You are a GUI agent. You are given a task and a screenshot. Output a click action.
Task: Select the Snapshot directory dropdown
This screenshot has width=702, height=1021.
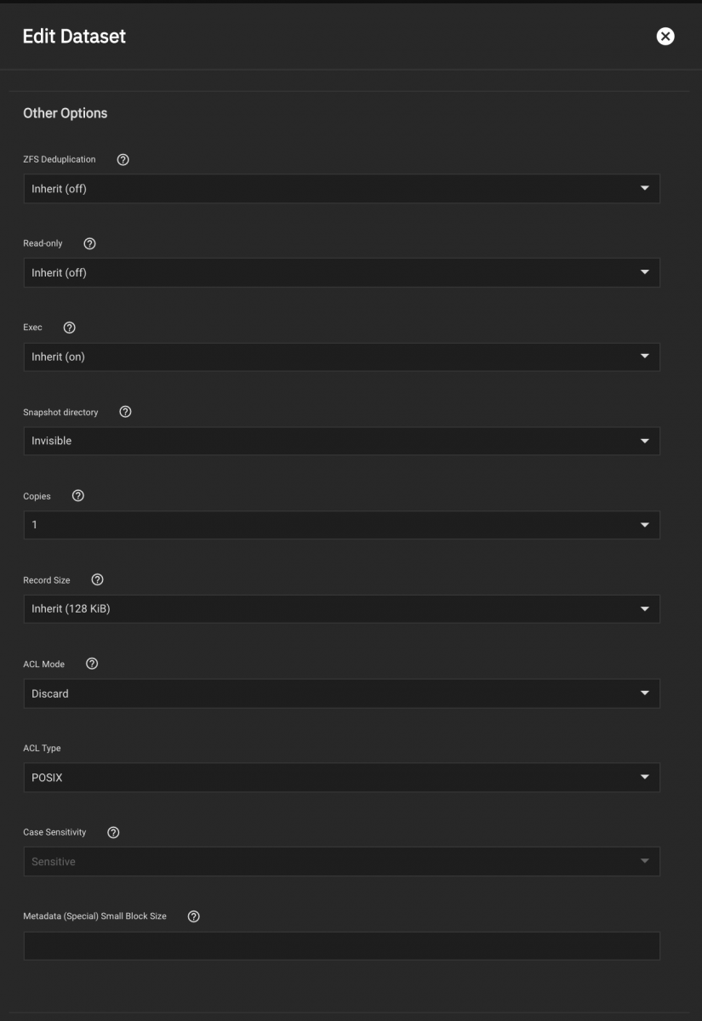(x=341, y=441)
